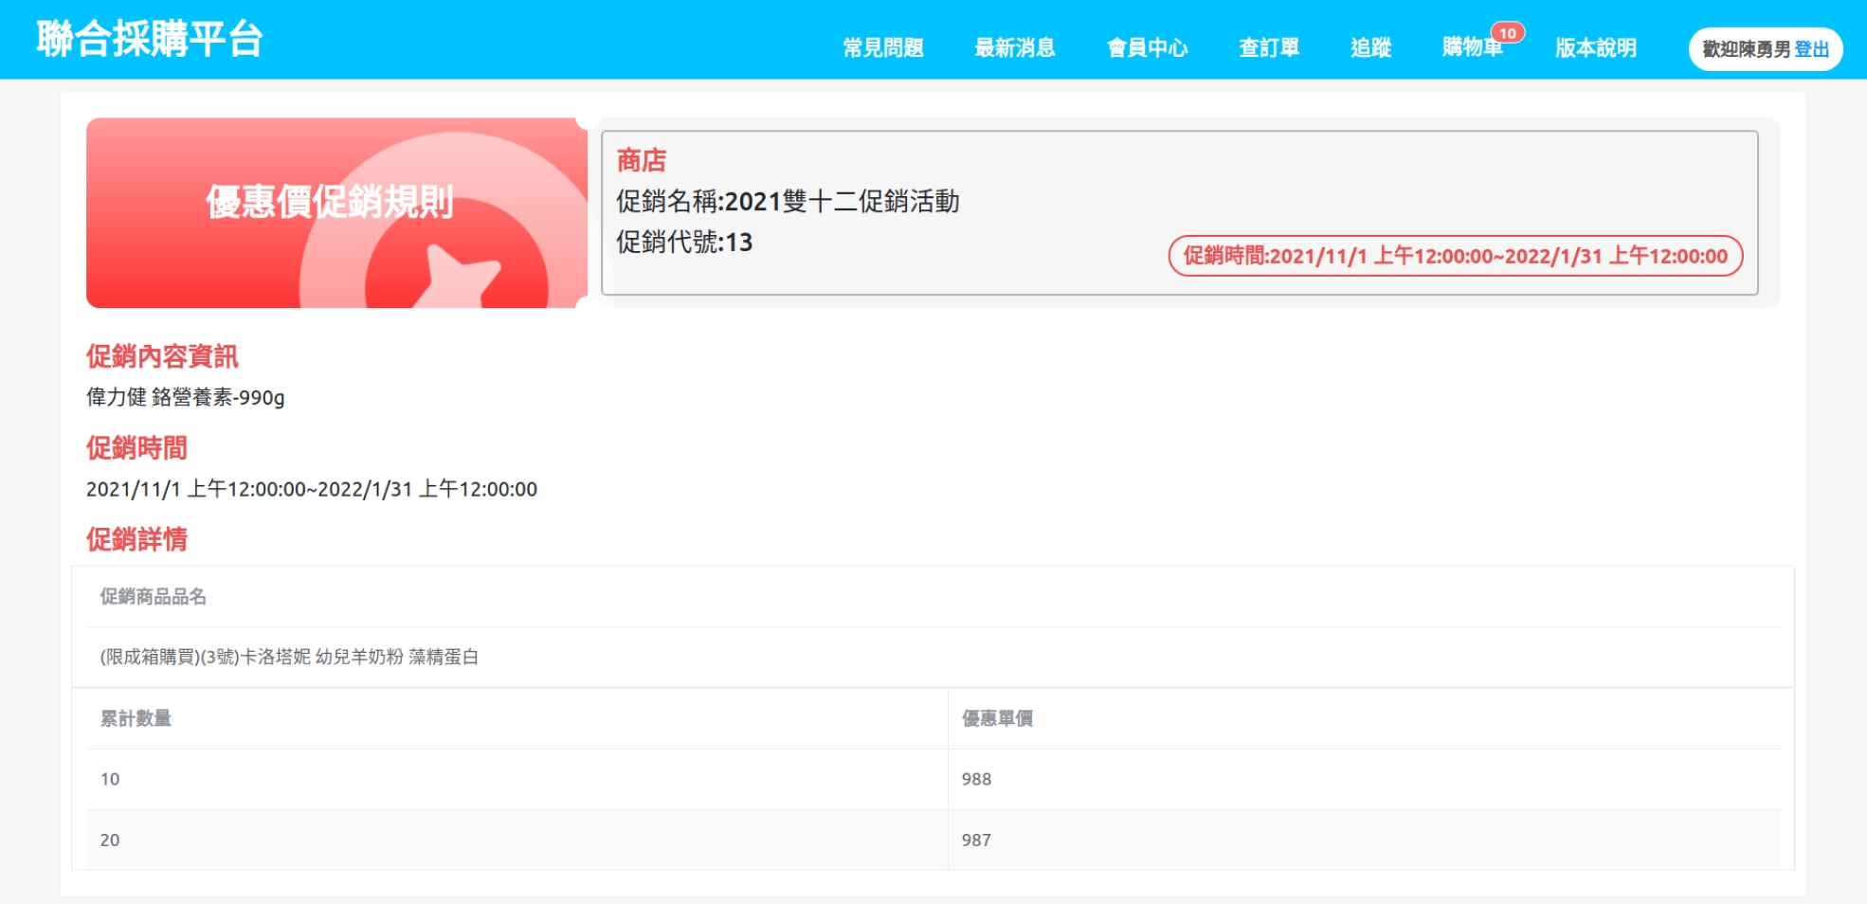
Task: Select 查訂單 in the top navigation
Action: pyautogui.click(x=1269, y=48)
